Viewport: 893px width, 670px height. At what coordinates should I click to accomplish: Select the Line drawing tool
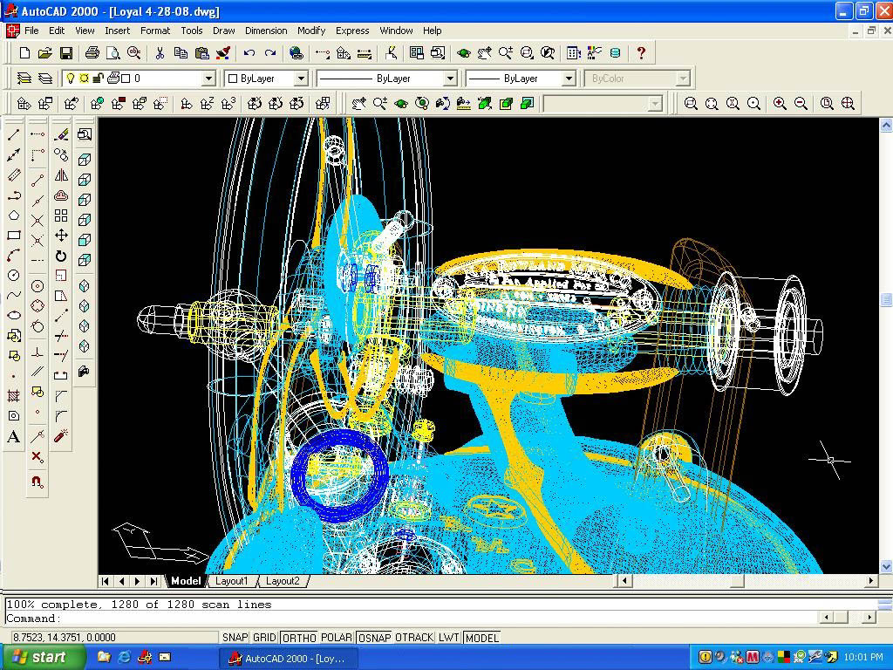(14, 134)
